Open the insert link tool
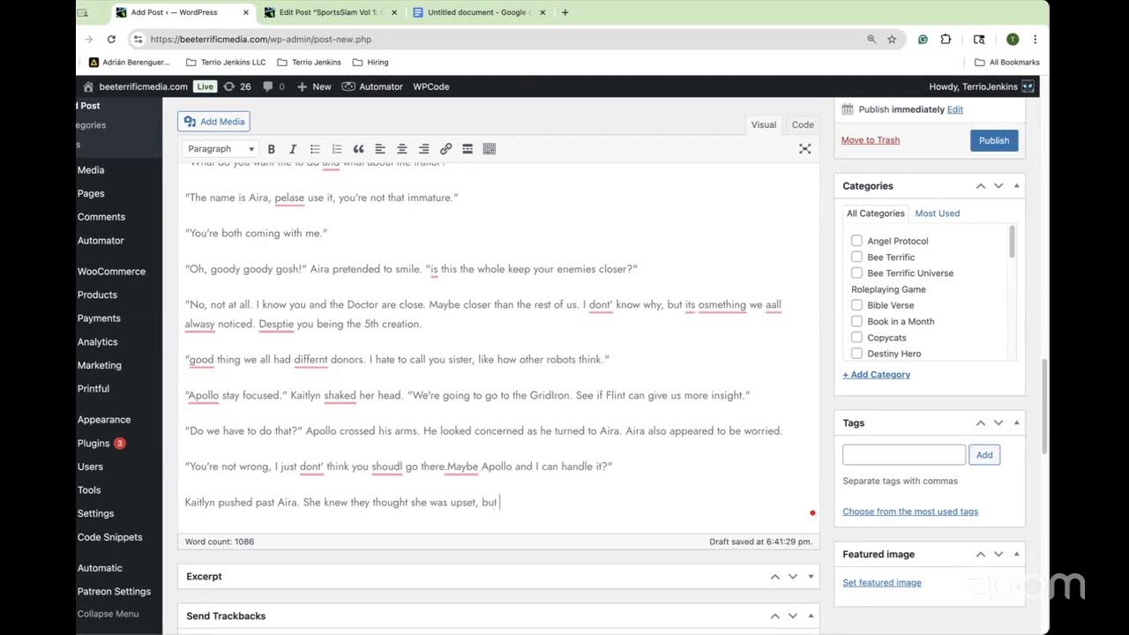Screen dimensions: 1129x635 pyautogui.click(x=445, y=148)
